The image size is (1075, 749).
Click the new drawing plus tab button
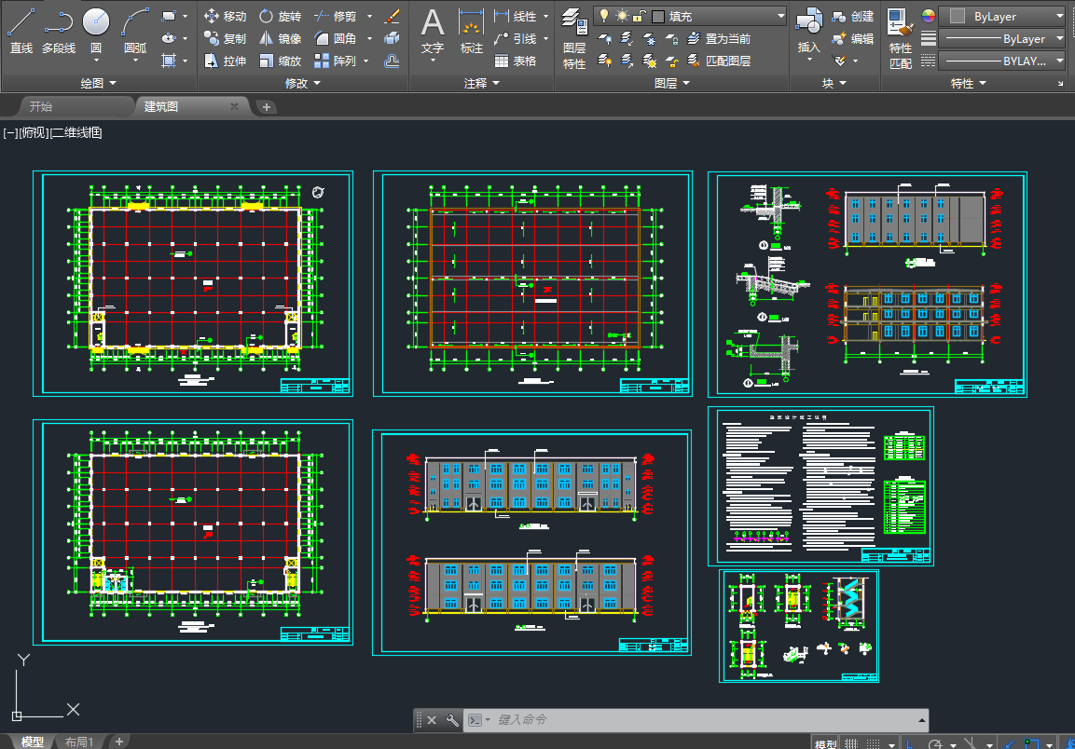pos(266,107)
